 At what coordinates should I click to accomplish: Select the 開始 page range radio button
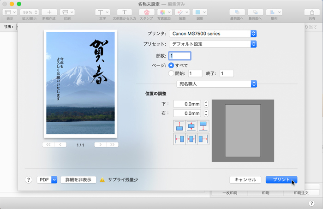point(171,73)
